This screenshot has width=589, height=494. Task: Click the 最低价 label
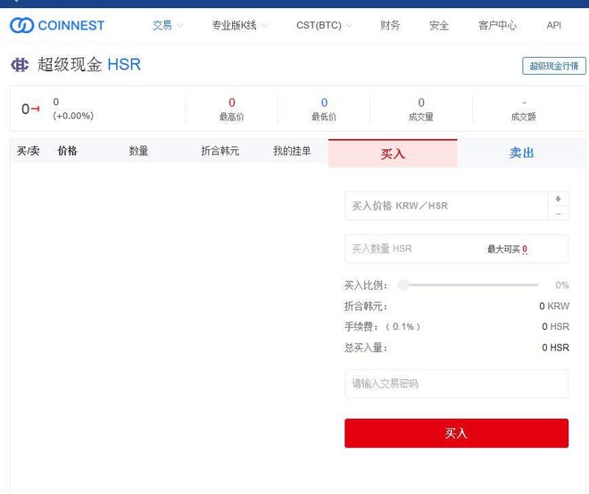click(x=324, y=117)
